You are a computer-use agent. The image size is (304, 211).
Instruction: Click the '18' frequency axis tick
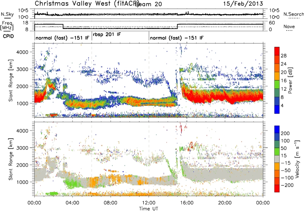25,23
